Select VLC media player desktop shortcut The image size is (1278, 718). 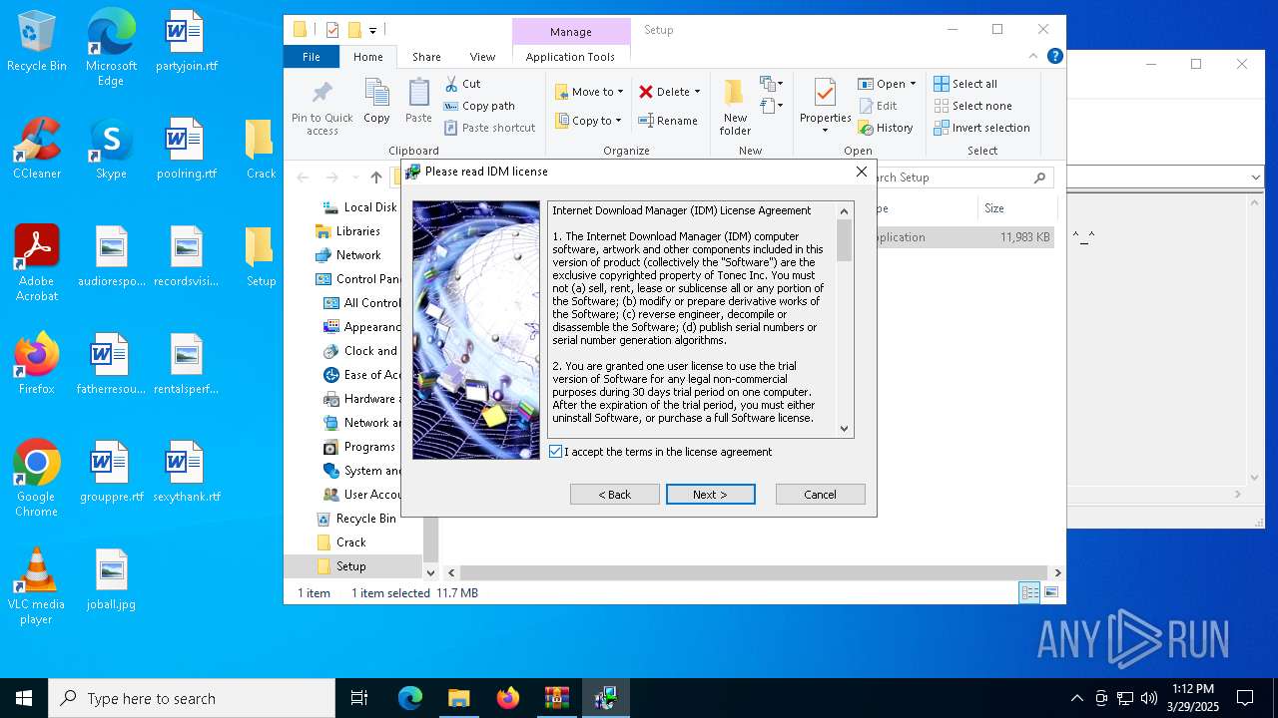click(37, 586)
